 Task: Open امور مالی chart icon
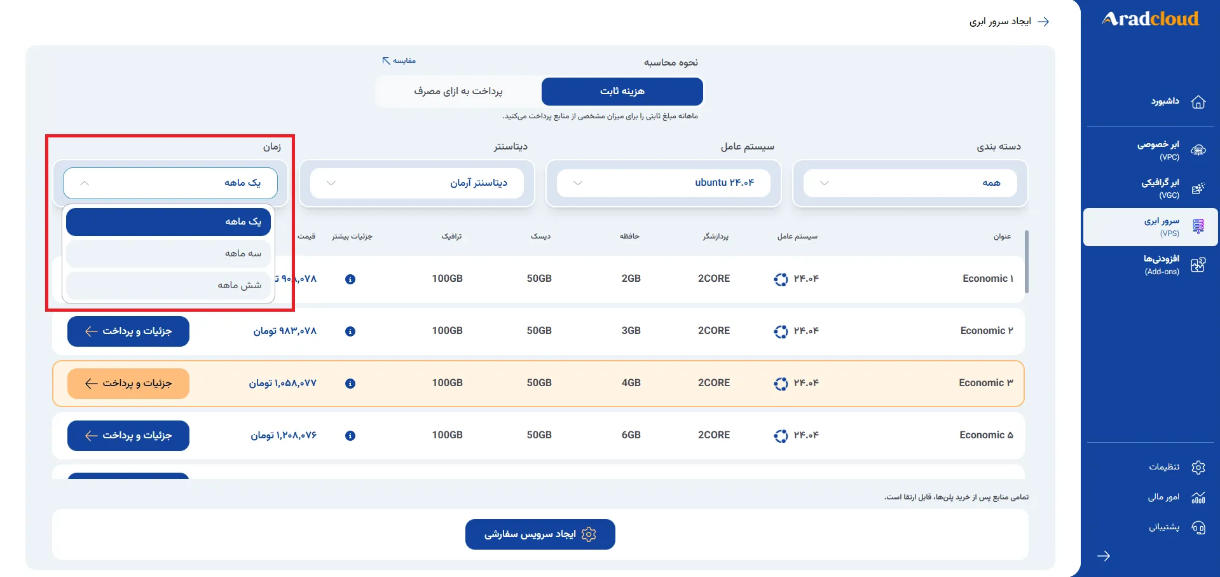[x=1198, y=497]
